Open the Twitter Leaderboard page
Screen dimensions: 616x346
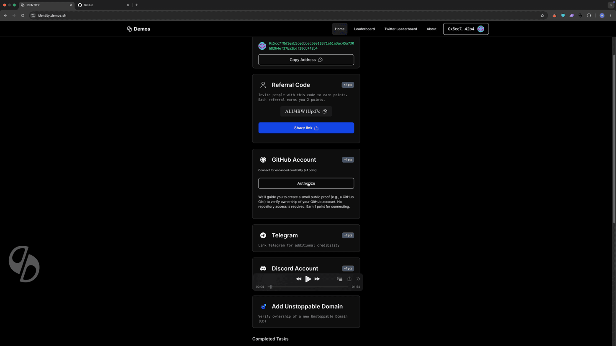(x=400, y=29)
